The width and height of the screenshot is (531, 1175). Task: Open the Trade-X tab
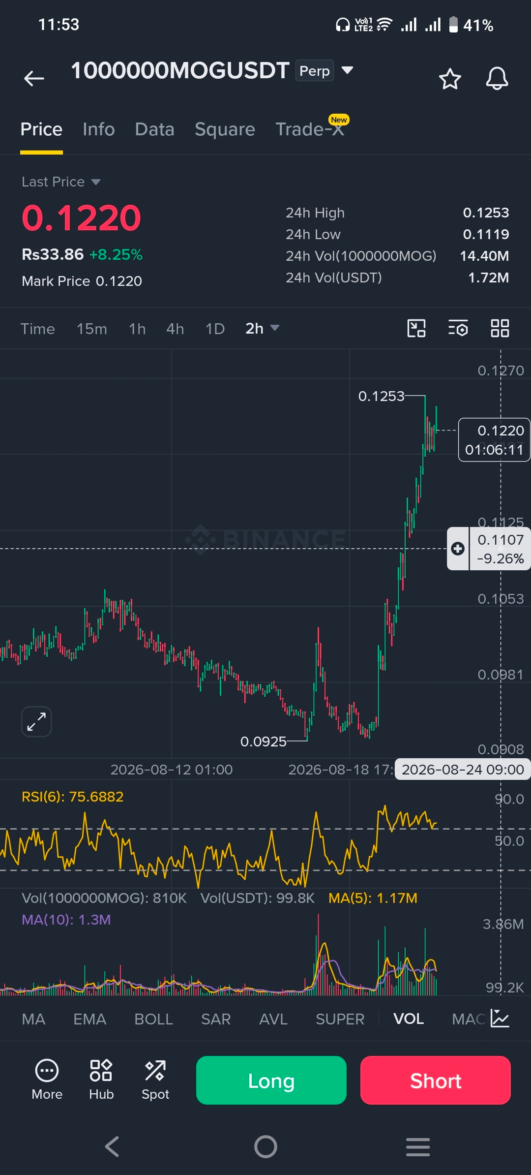click(x=310, y=129)
